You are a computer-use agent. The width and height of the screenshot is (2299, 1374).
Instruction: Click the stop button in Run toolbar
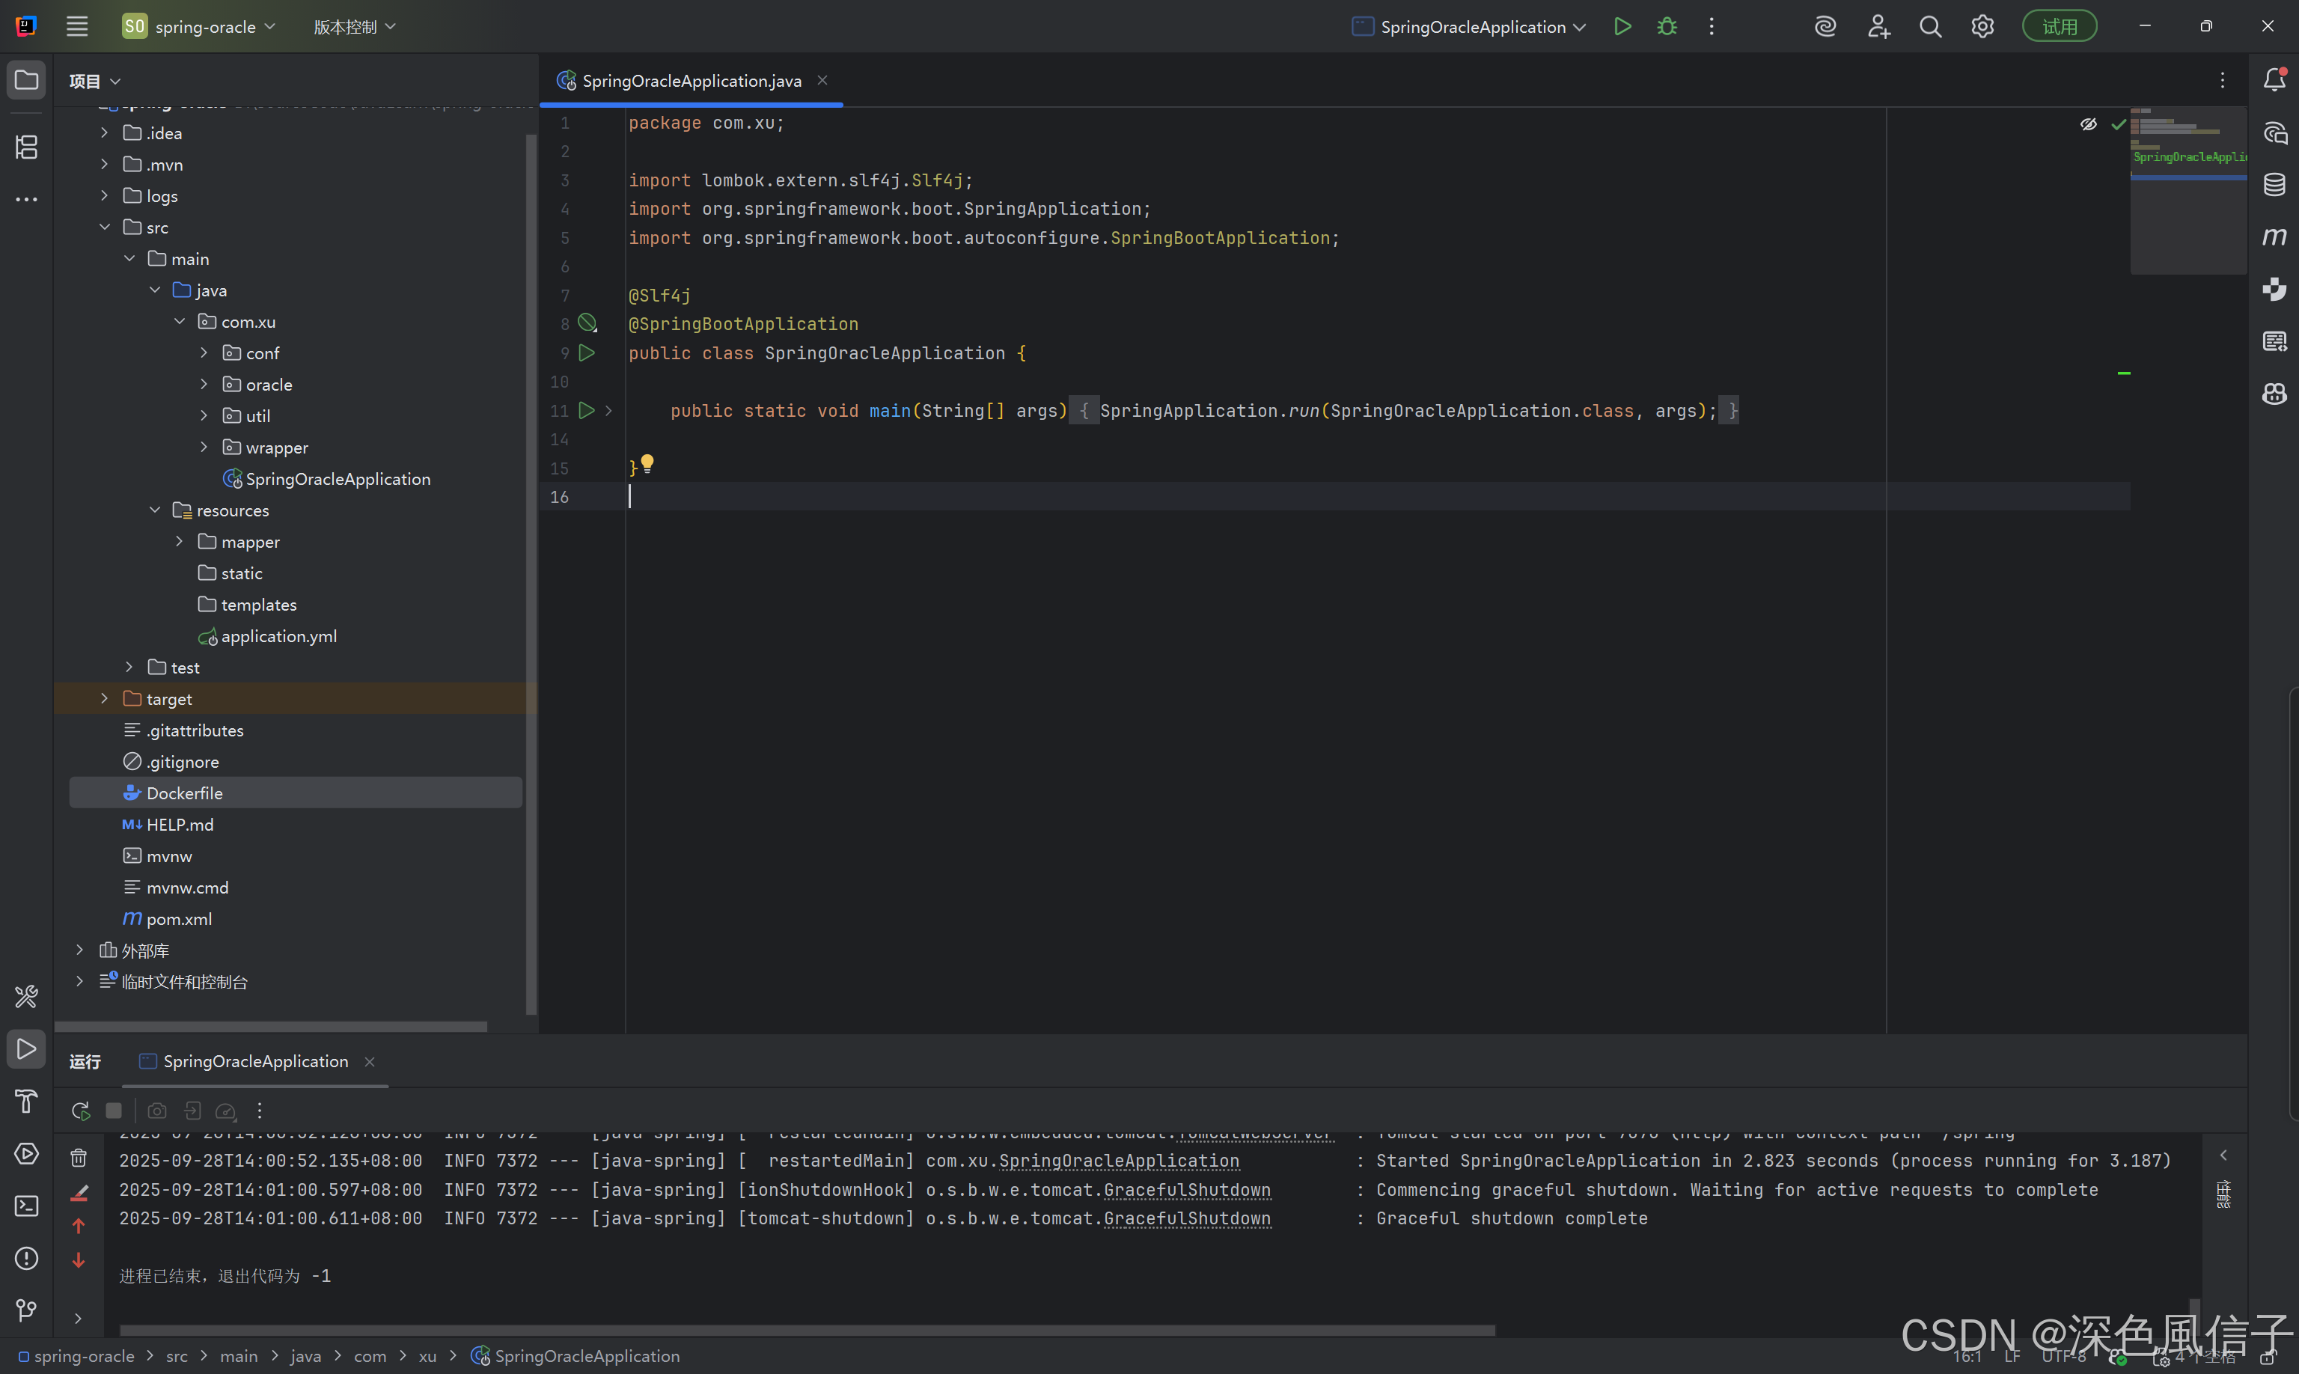click(114, 1110)
